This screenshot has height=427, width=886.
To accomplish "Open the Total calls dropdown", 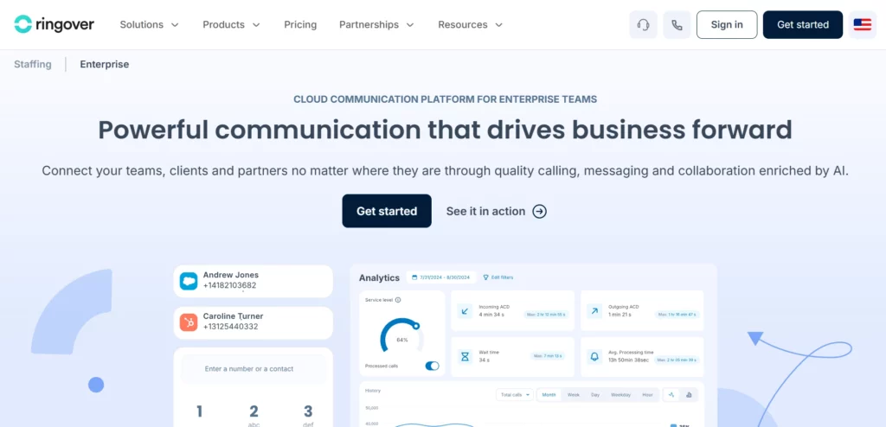I will (515, 395).
